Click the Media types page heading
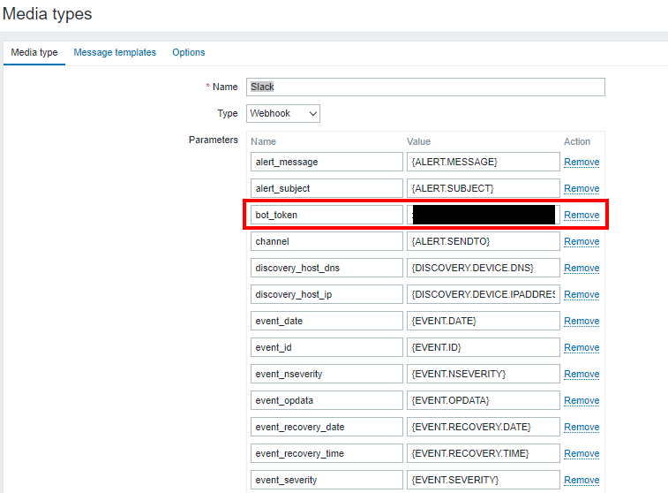The width and height of the screenshot is (668, 493). click(48, 14)
